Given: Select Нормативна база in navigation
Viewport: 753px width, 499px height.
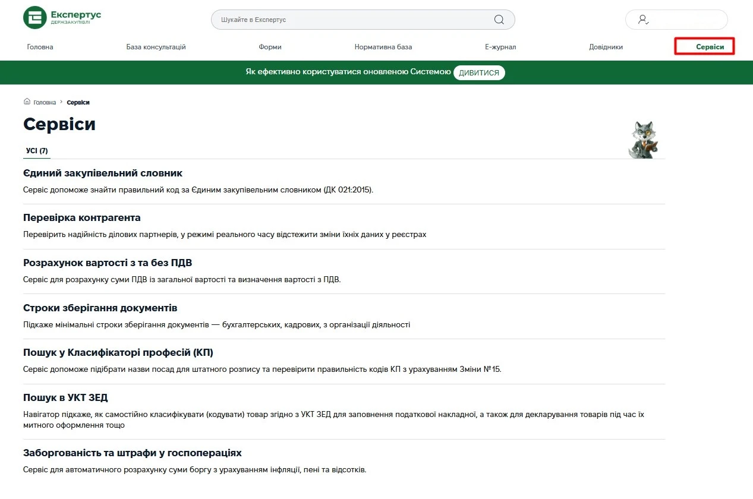Looking at the screenshot, I should pos(383,47).
